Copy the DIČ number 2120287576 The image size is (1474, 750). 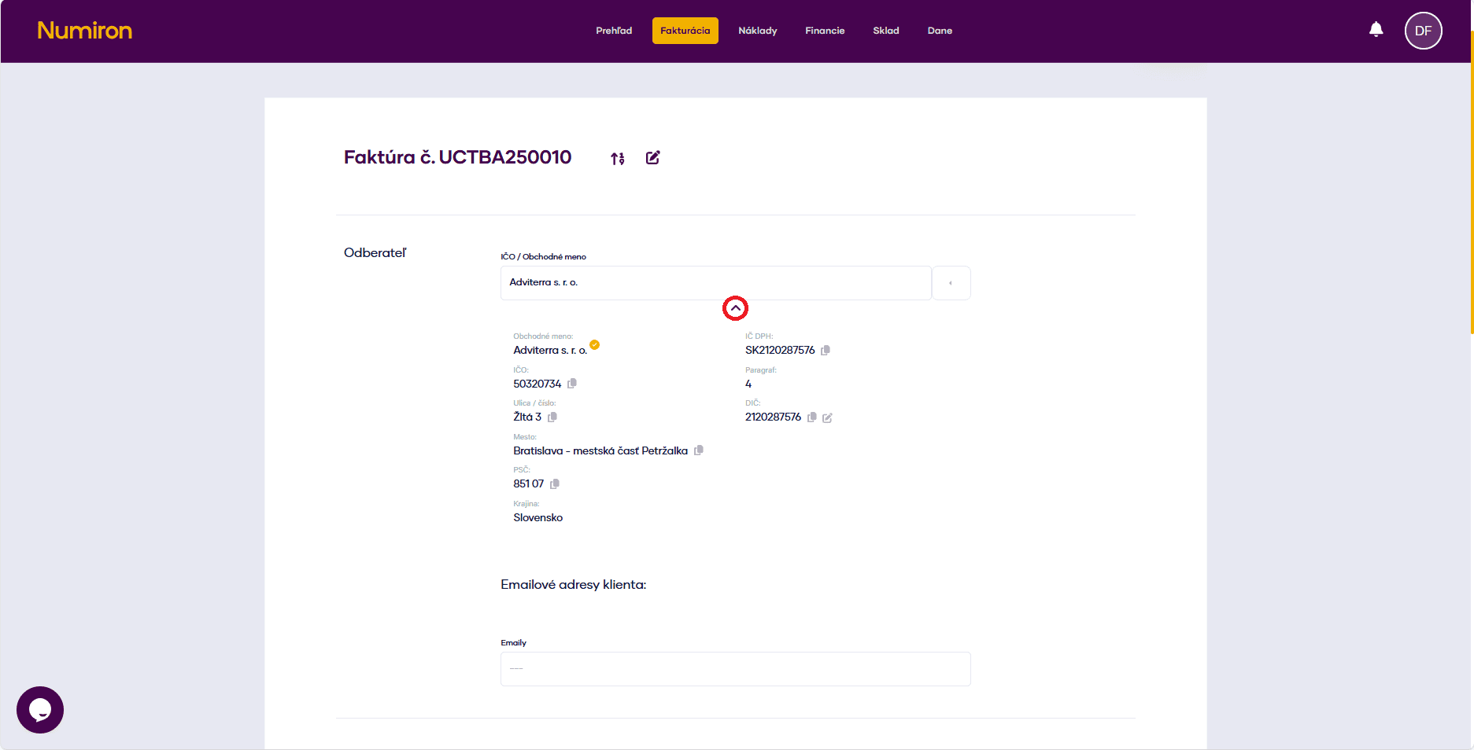(x=812, y=417)
